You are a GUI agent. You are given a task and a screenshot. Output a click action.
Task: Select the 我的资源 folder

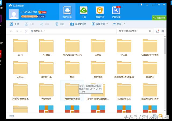point(98,70)
